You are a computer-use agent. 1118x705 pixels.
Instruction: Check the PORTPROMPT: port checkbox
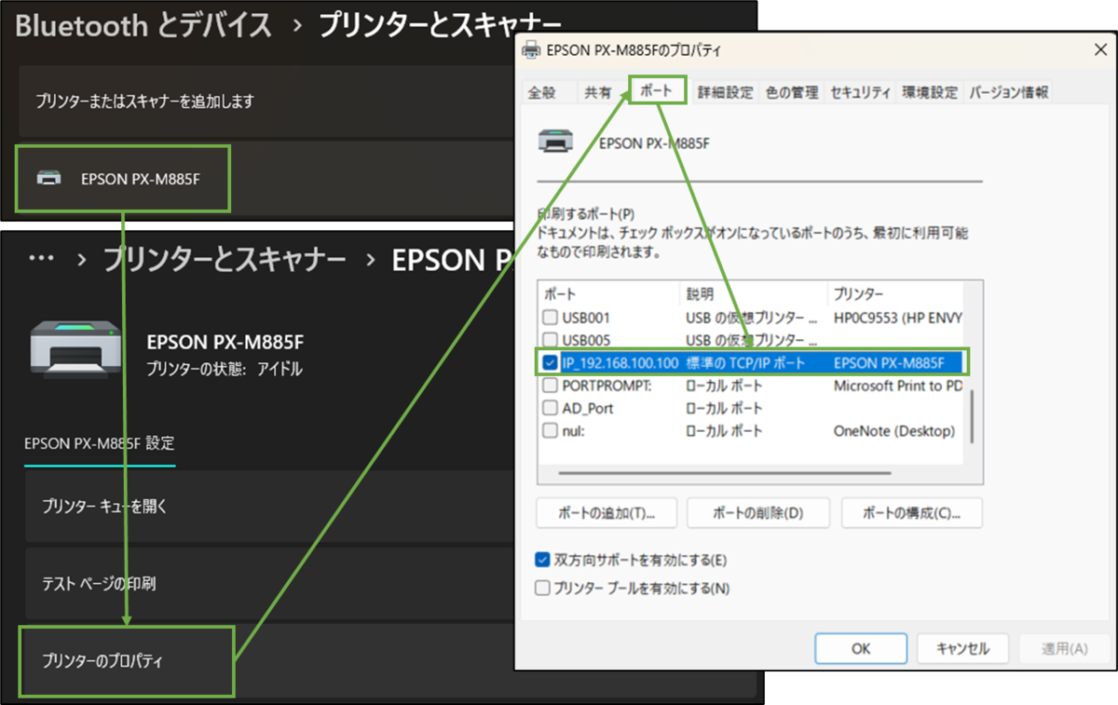(x=550, y=386)
